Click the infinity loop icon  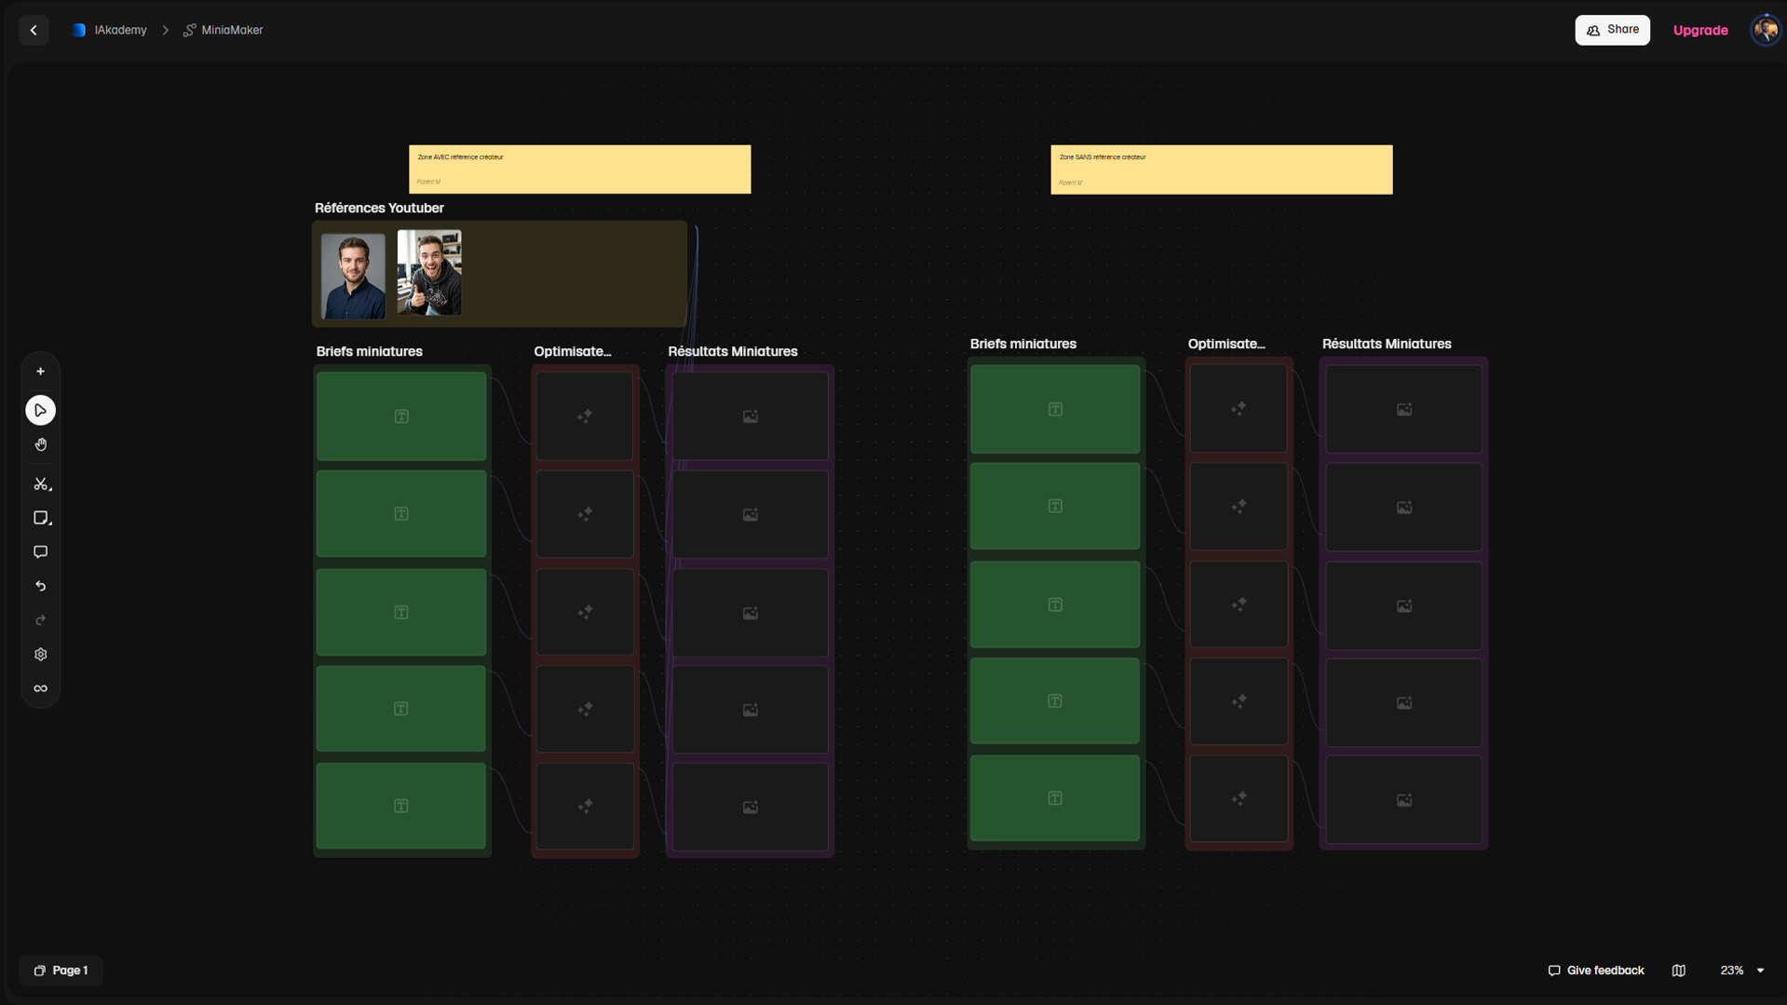[x=40, y=689]
